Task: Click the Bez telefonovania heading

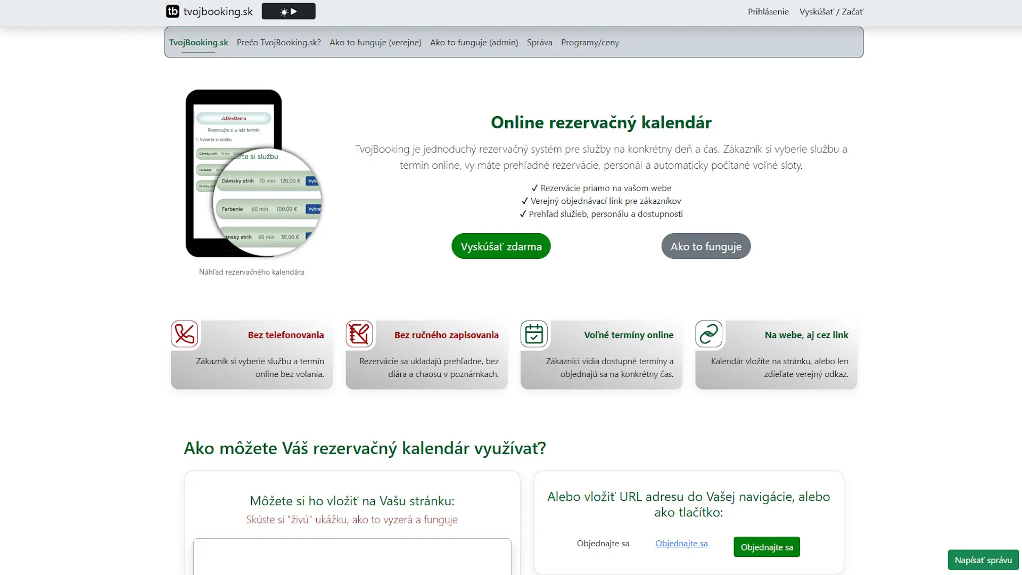Action: 286,335
